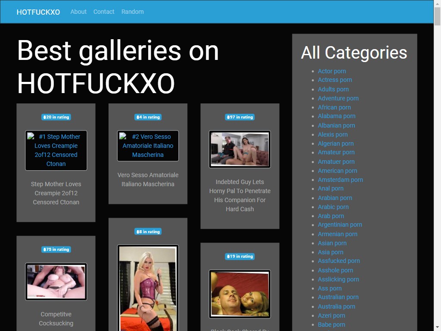Choose the Amsterdam category link
The image size is (441, 331).
point(340,180)
